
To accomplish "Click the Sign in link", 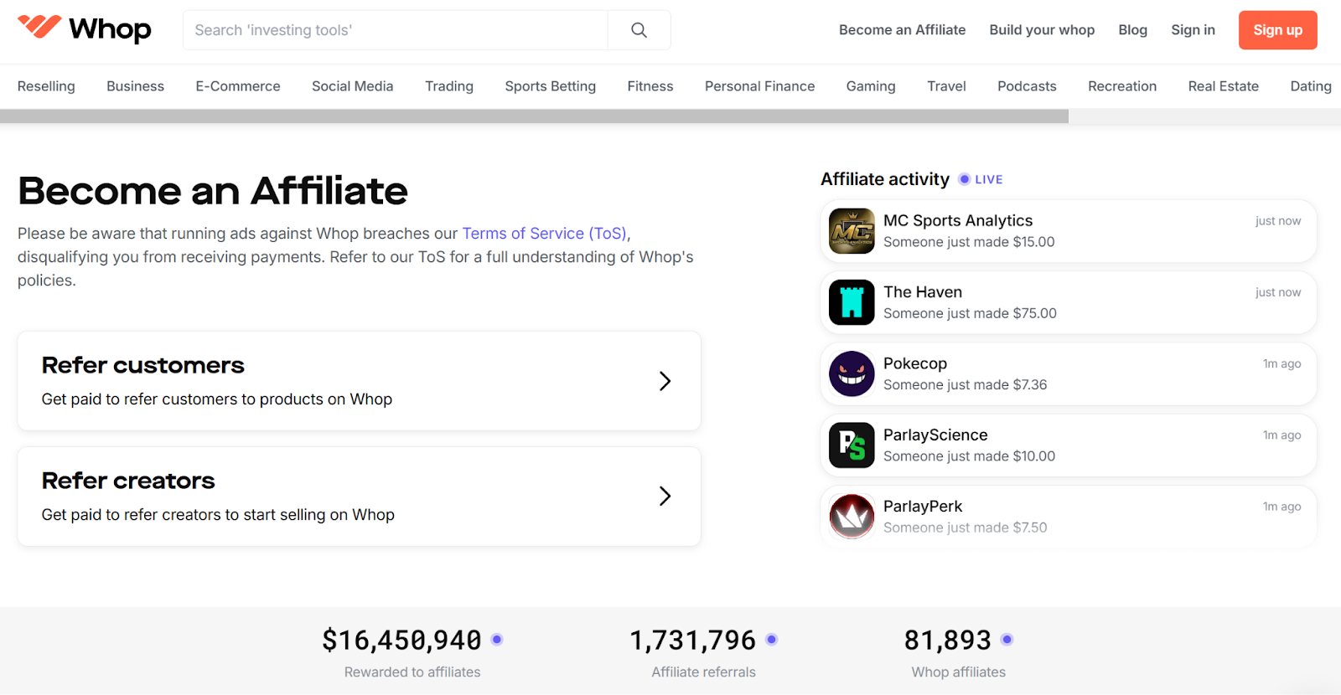I will [1193, 30].
